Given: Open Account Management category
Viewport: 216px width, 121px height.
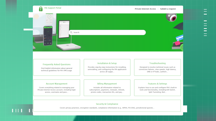Looking at the screenshot, I should coord(57,88).
